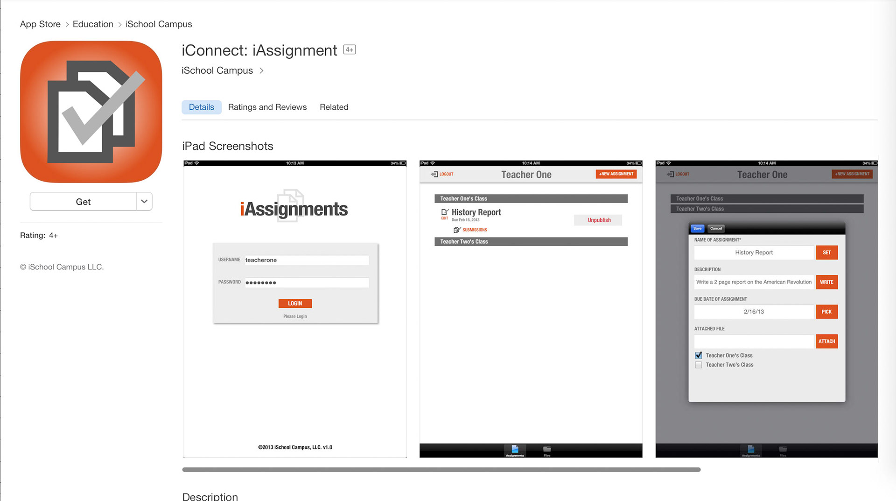This screenshot has width=896, height=501.
Task: Click the description field about American Revolution
Action: pos(754,282)
